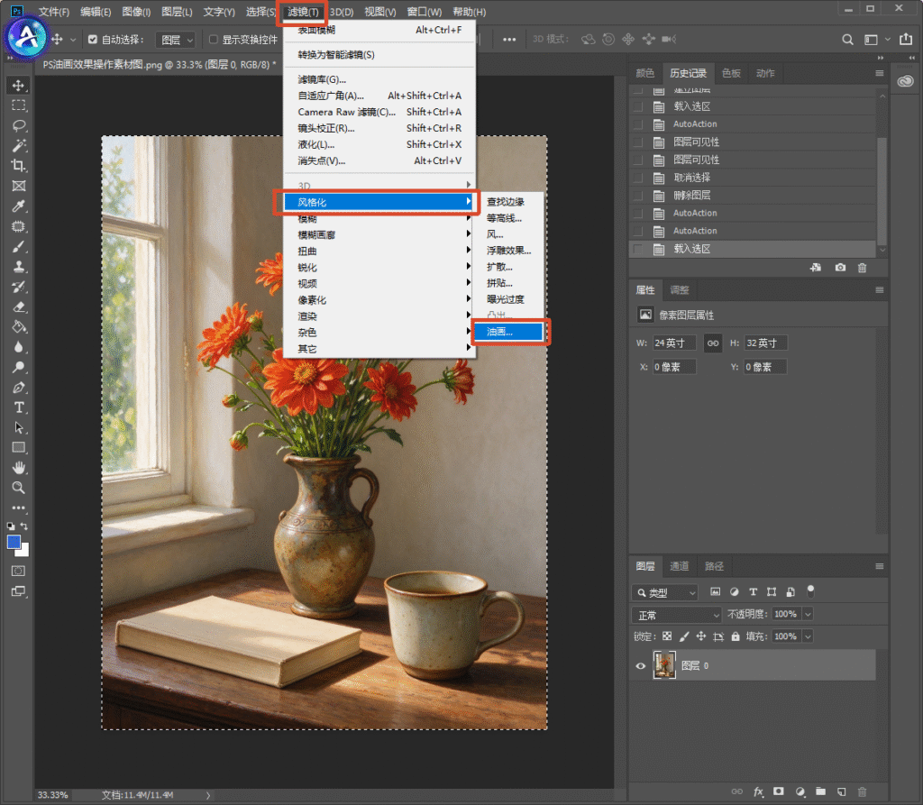Select the Eyedropper tool
The height and width of the screenshot is (805, 923).
[x=18, y=206]
